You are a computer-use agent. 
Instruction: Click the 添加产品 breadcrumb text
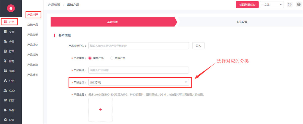pos(73,5)
